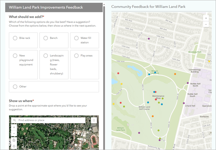The height and width of the screenshot is (150, 216).
Task: Choose New playground equipment option
Action: [15, 56]
